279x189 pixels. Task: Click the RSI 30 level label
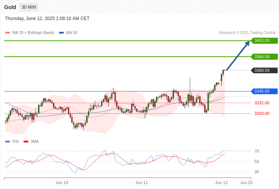[257, 172]
